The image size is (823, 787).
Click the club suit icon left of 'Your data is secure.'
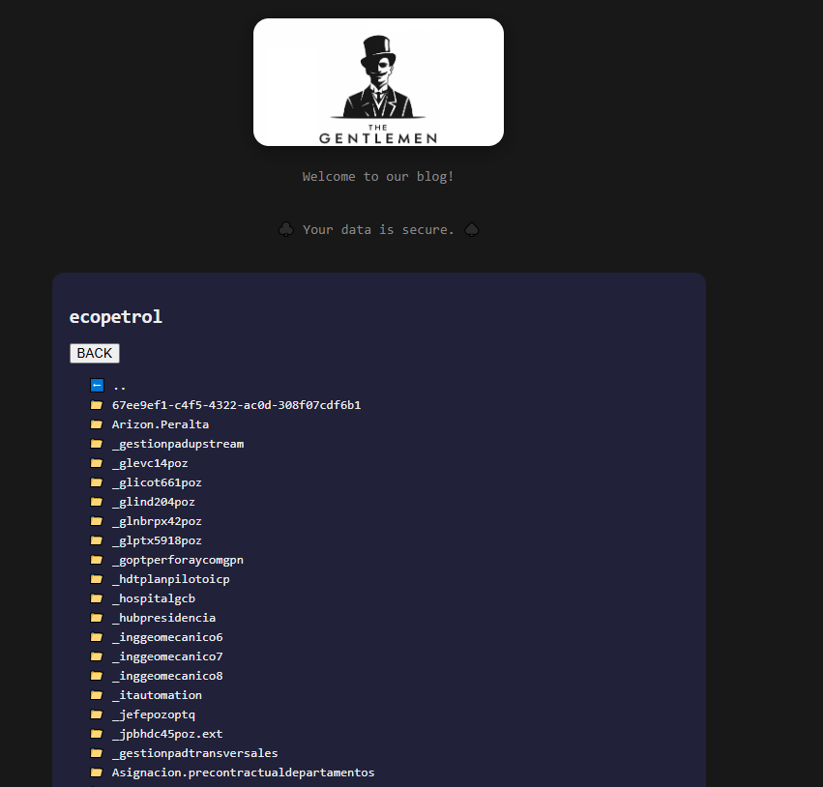tap(286, 229)
